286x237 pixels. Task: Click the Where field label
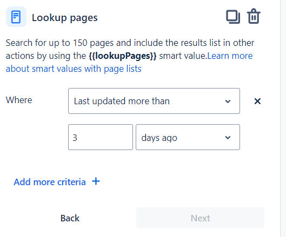click(19, 100)
